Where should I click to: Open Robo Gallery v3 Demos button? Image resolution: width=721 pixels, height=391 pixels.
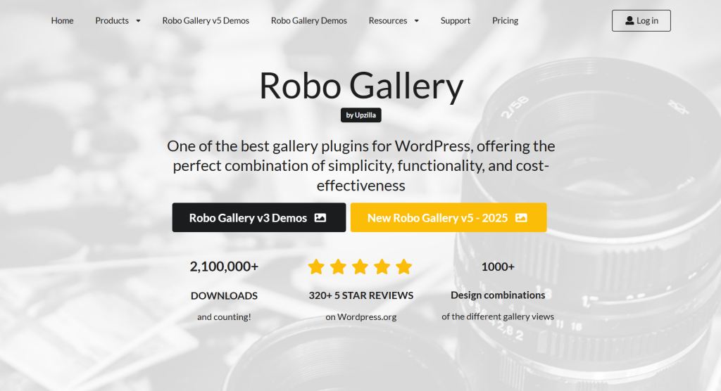click(x=259, y=217)
